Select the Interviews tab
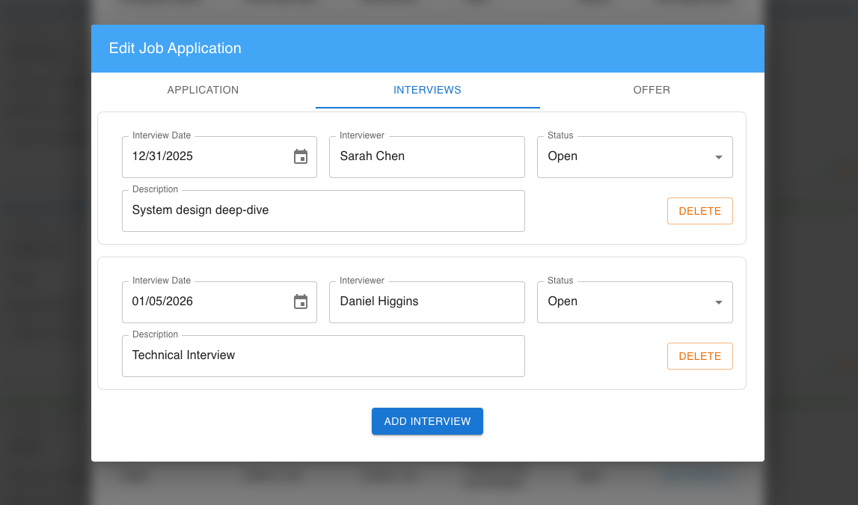The width and height of the screenshot is (858, 505). [427, 90]
